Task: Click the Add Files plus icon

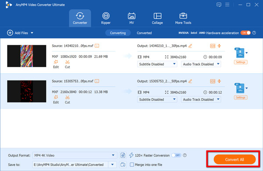Action: [10, 33]
